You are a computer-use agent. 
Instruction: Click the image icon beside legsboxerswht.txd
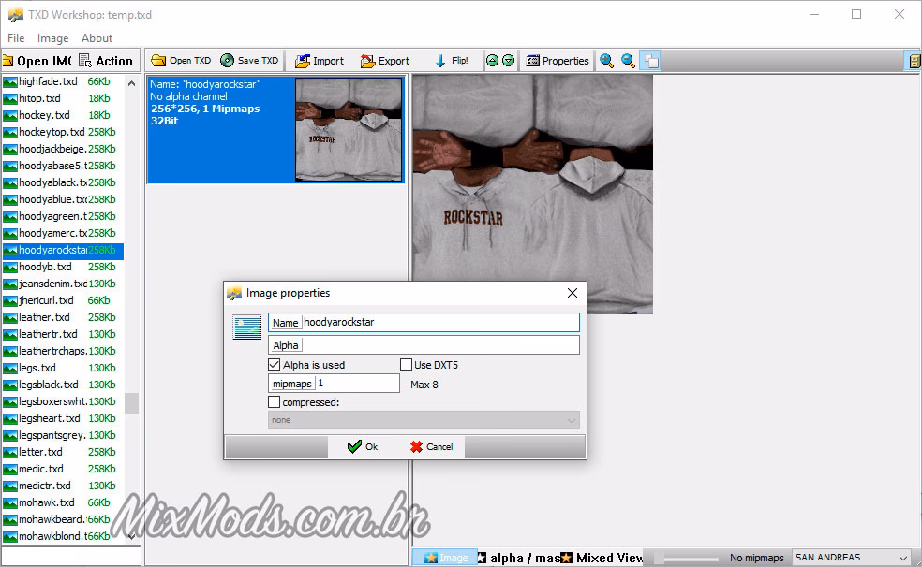(10, 402)
